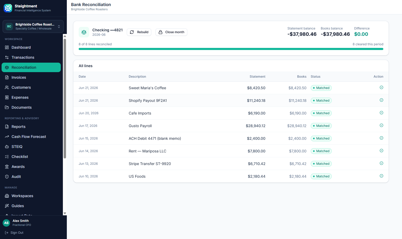Toggle matched check for Stripe Transfer ST-9920

pyautogui.click(x=381, y=163)
